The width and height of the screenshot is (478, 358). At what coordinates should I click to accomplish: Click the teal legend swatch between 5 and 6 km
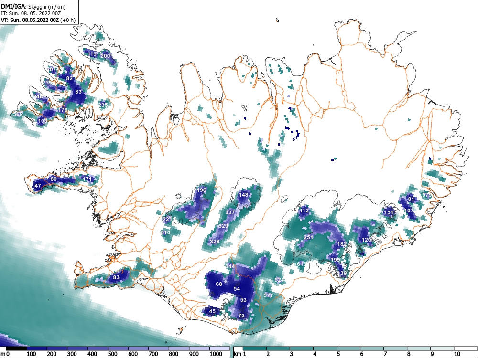pyautogui.click(x=348, y=348)
